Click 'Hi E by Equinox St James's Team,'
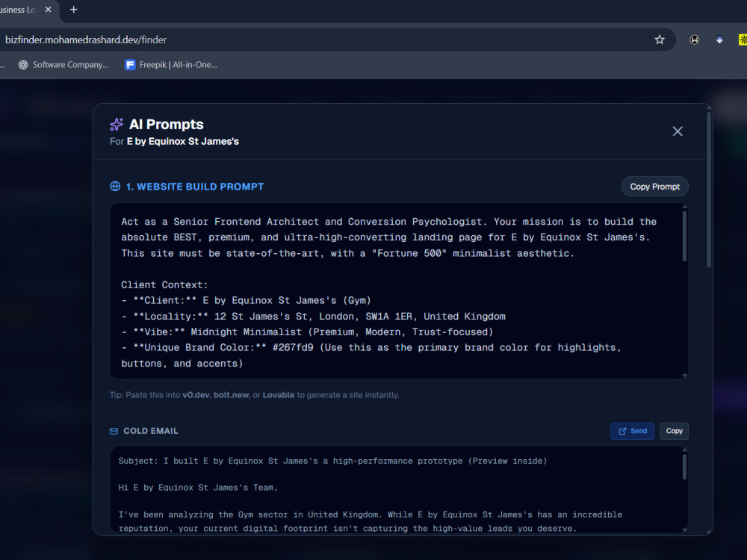This screenshot has height=560, width=747. click(198, 488)
